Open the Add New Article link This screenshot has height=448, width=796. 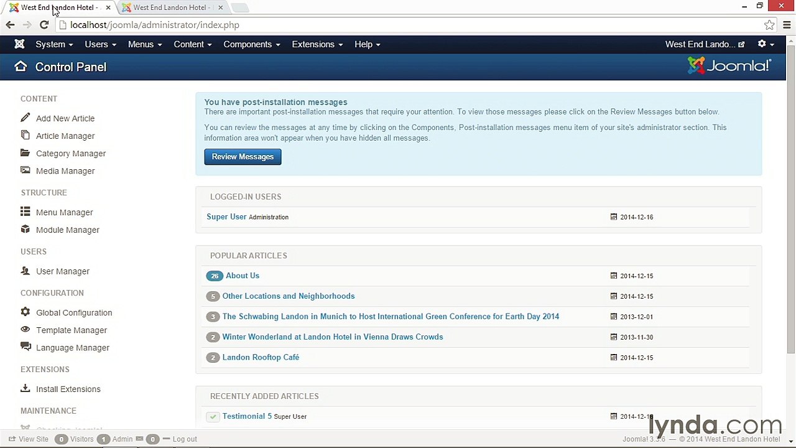[65, 118]
